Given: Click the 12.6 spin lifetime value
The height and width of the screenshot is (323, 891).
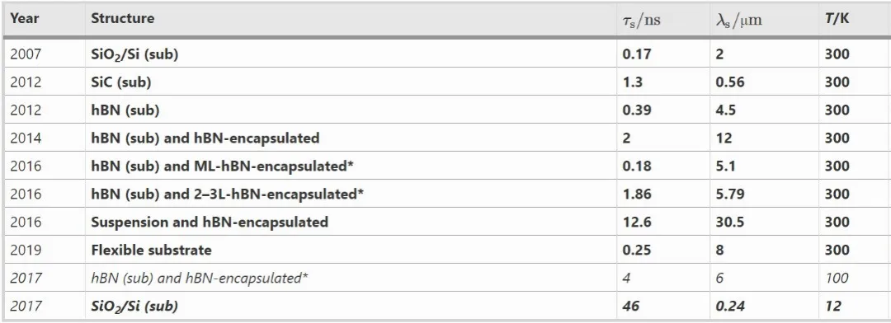Looking at the screenshot, I should [x=637, y=222].
